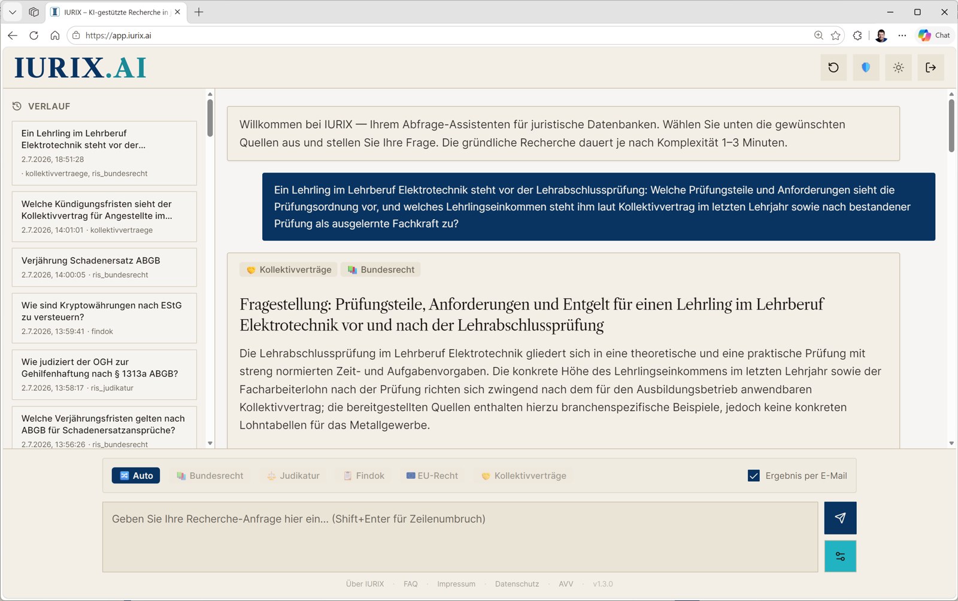Image resolution: width=958 pixels, height=601 pixels.
Task: Open history entry Verjährungsfristen nach ABGB
Action: click(x=104, y=427)
